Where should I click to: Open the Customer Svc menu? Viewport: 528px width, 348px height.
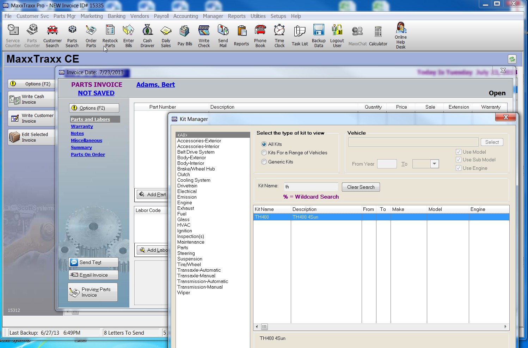pyautogui.click(x=32, y=16)
